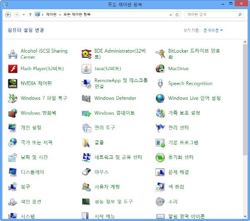Click the window icon in title bar
250x221 pixels.
coord(5,5)
